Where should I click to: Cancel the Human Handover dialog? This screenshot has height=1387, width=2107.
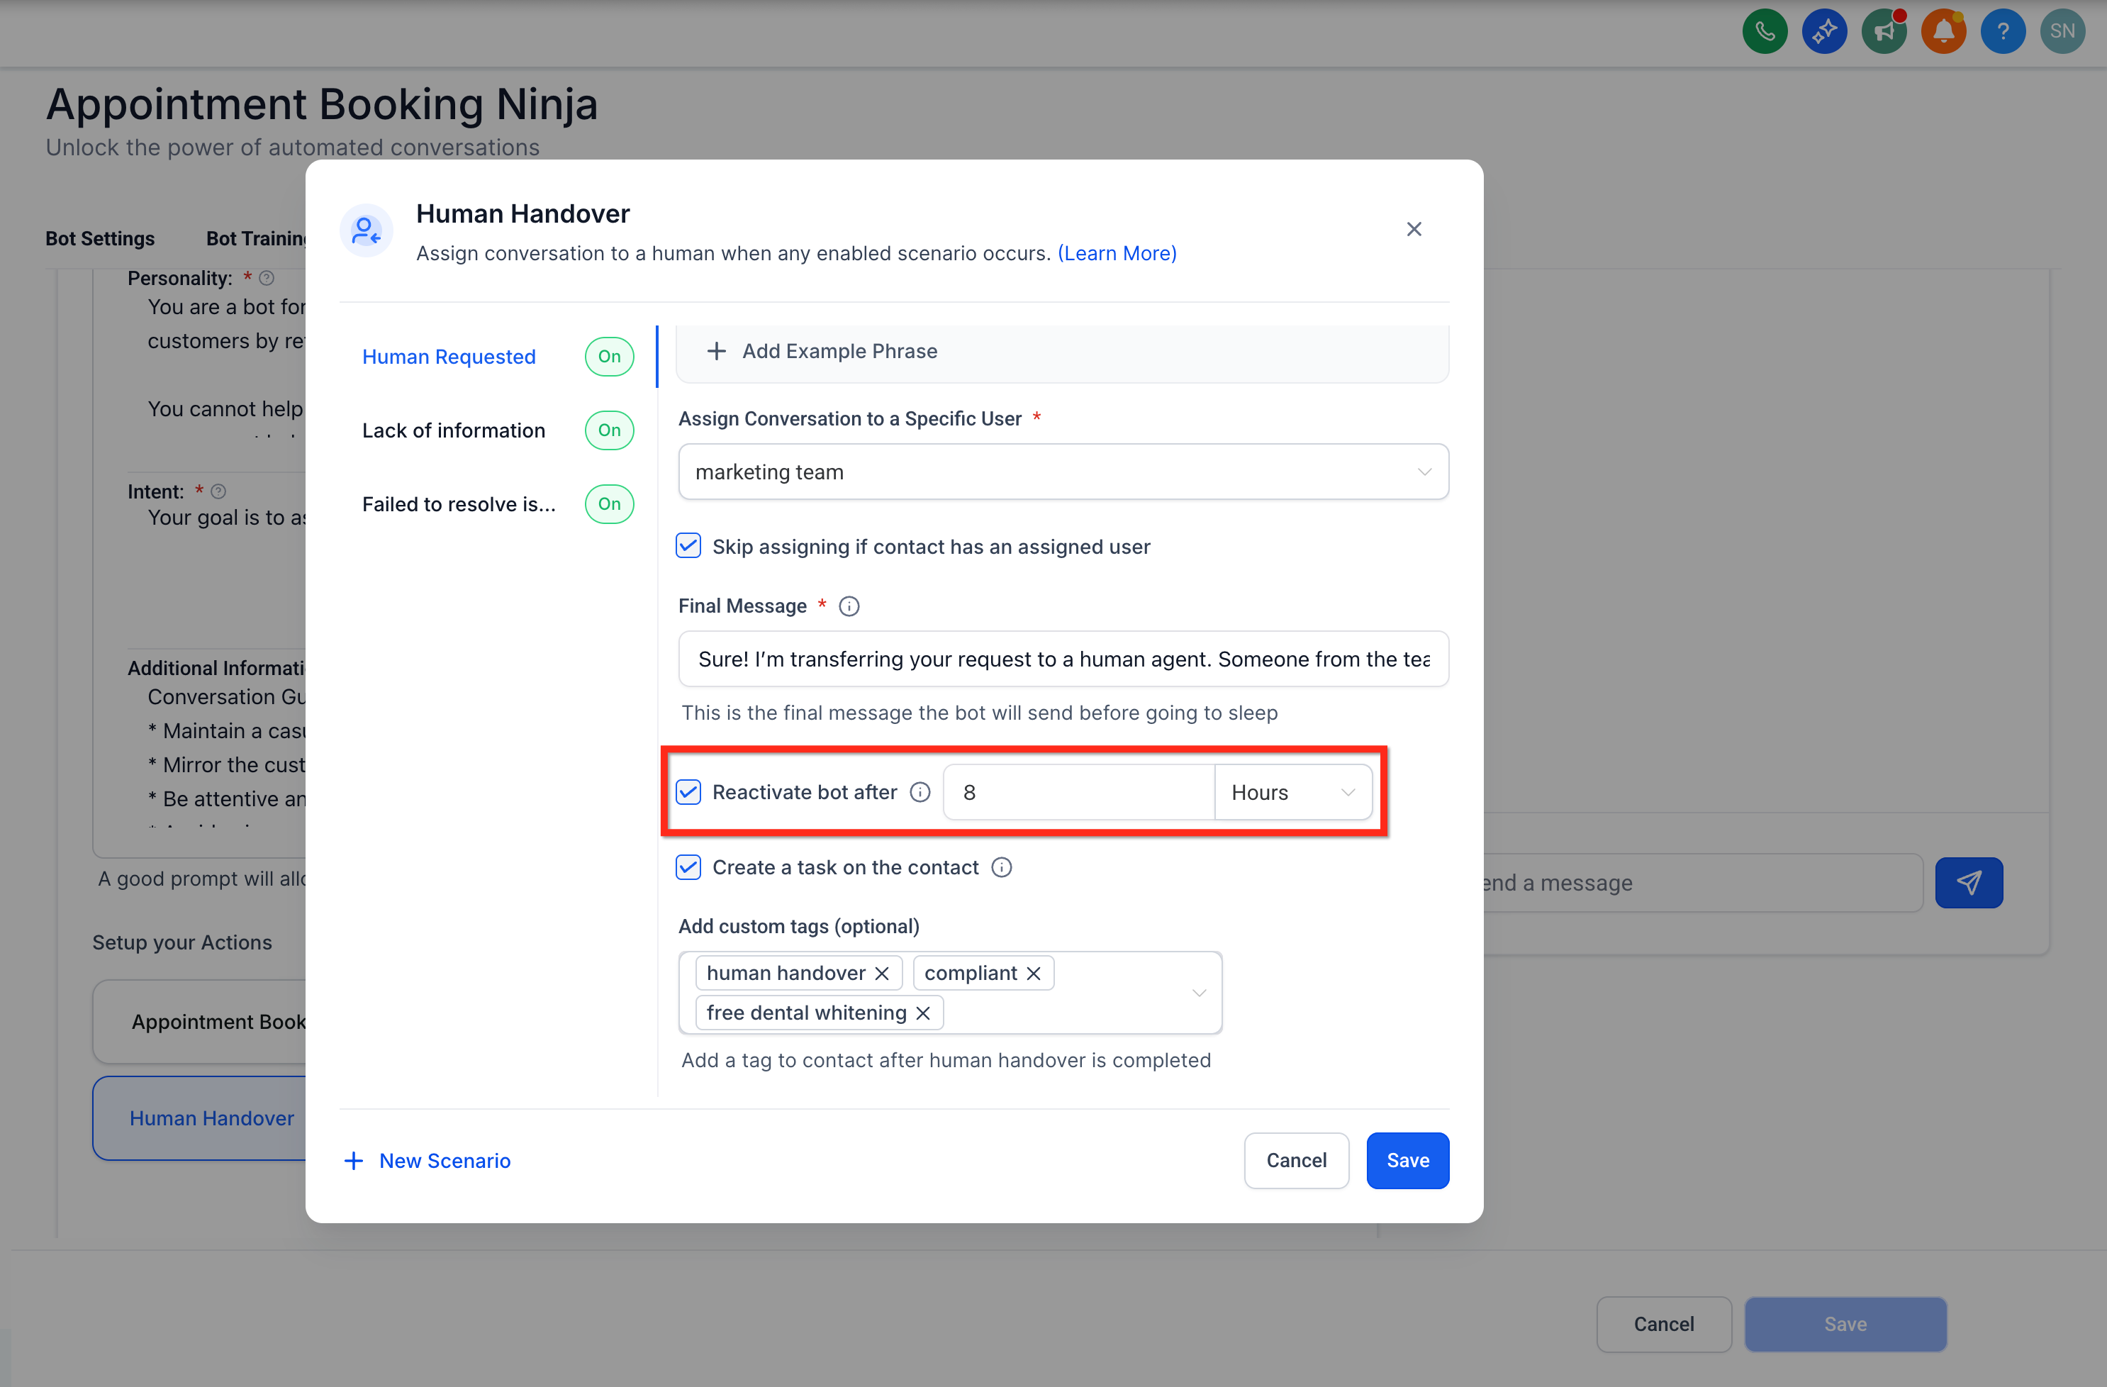(x=1296, y=1160)
